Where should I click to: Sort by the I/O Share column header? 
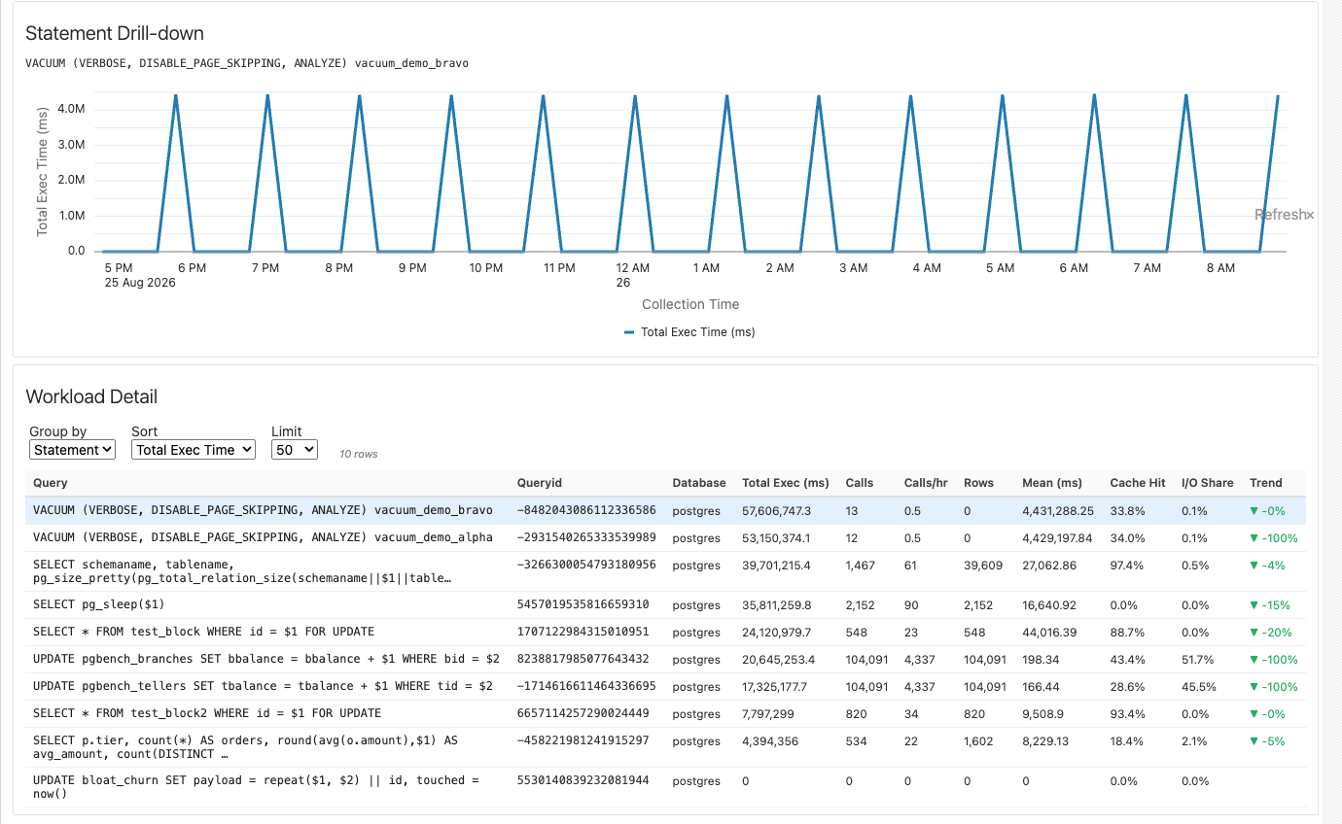click(x=1208, y=483)
